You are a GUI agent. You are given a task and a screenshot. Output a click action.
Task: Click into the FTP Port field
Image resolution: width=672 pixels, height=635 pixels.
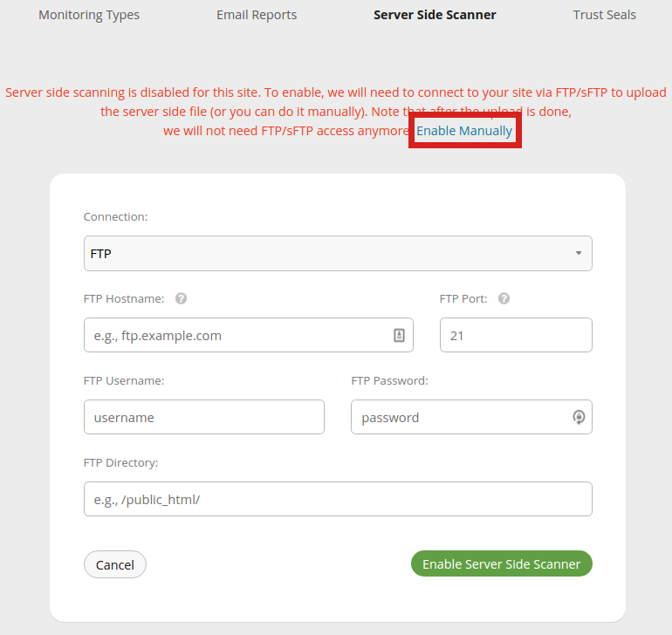pos(515,335)
